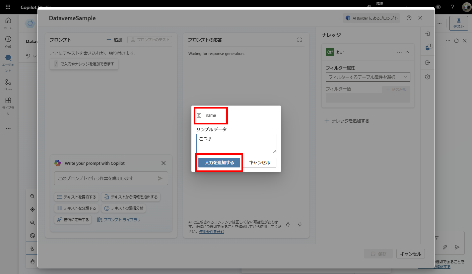Screen dimensions: 472x274
Task: Toggle the selection cursor tool
Action: point(32,248)
